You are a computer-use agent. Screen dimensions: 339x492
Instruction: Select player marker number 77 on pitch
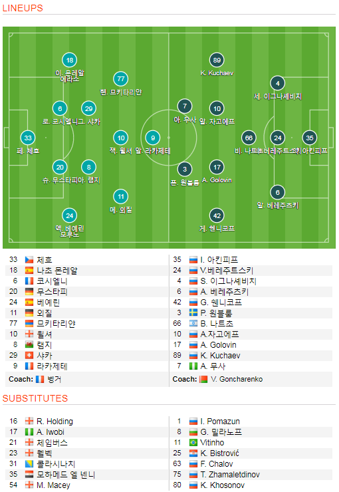pyautogui.click(x=121, y=79)
